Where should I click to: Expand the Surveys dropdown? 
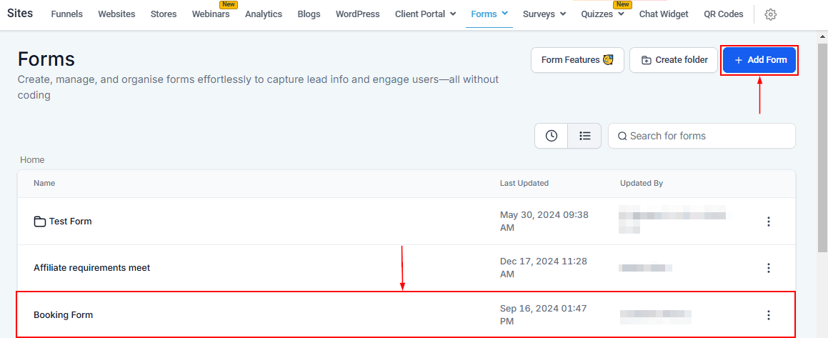coord(544,14)
